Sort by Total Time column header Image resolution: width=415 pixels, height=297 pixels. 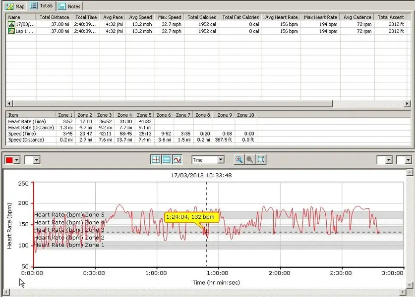[86, 17]
